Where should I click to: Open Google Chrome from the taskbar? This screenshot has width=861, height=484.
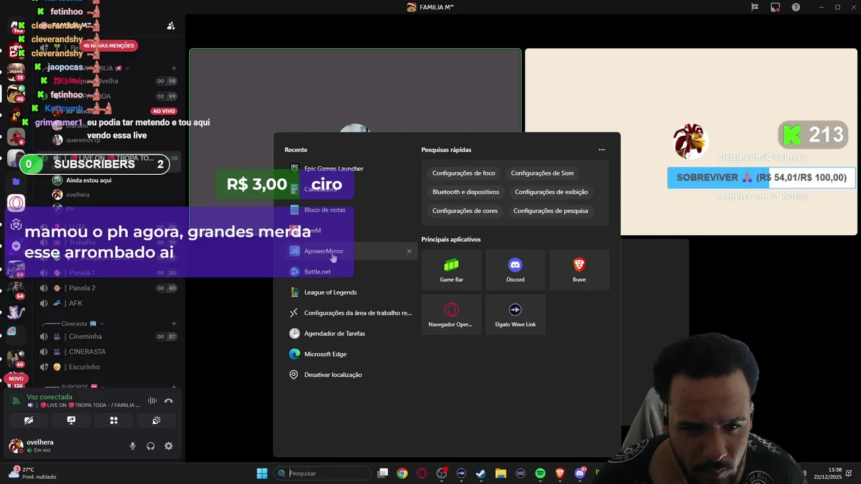[402, 473]
